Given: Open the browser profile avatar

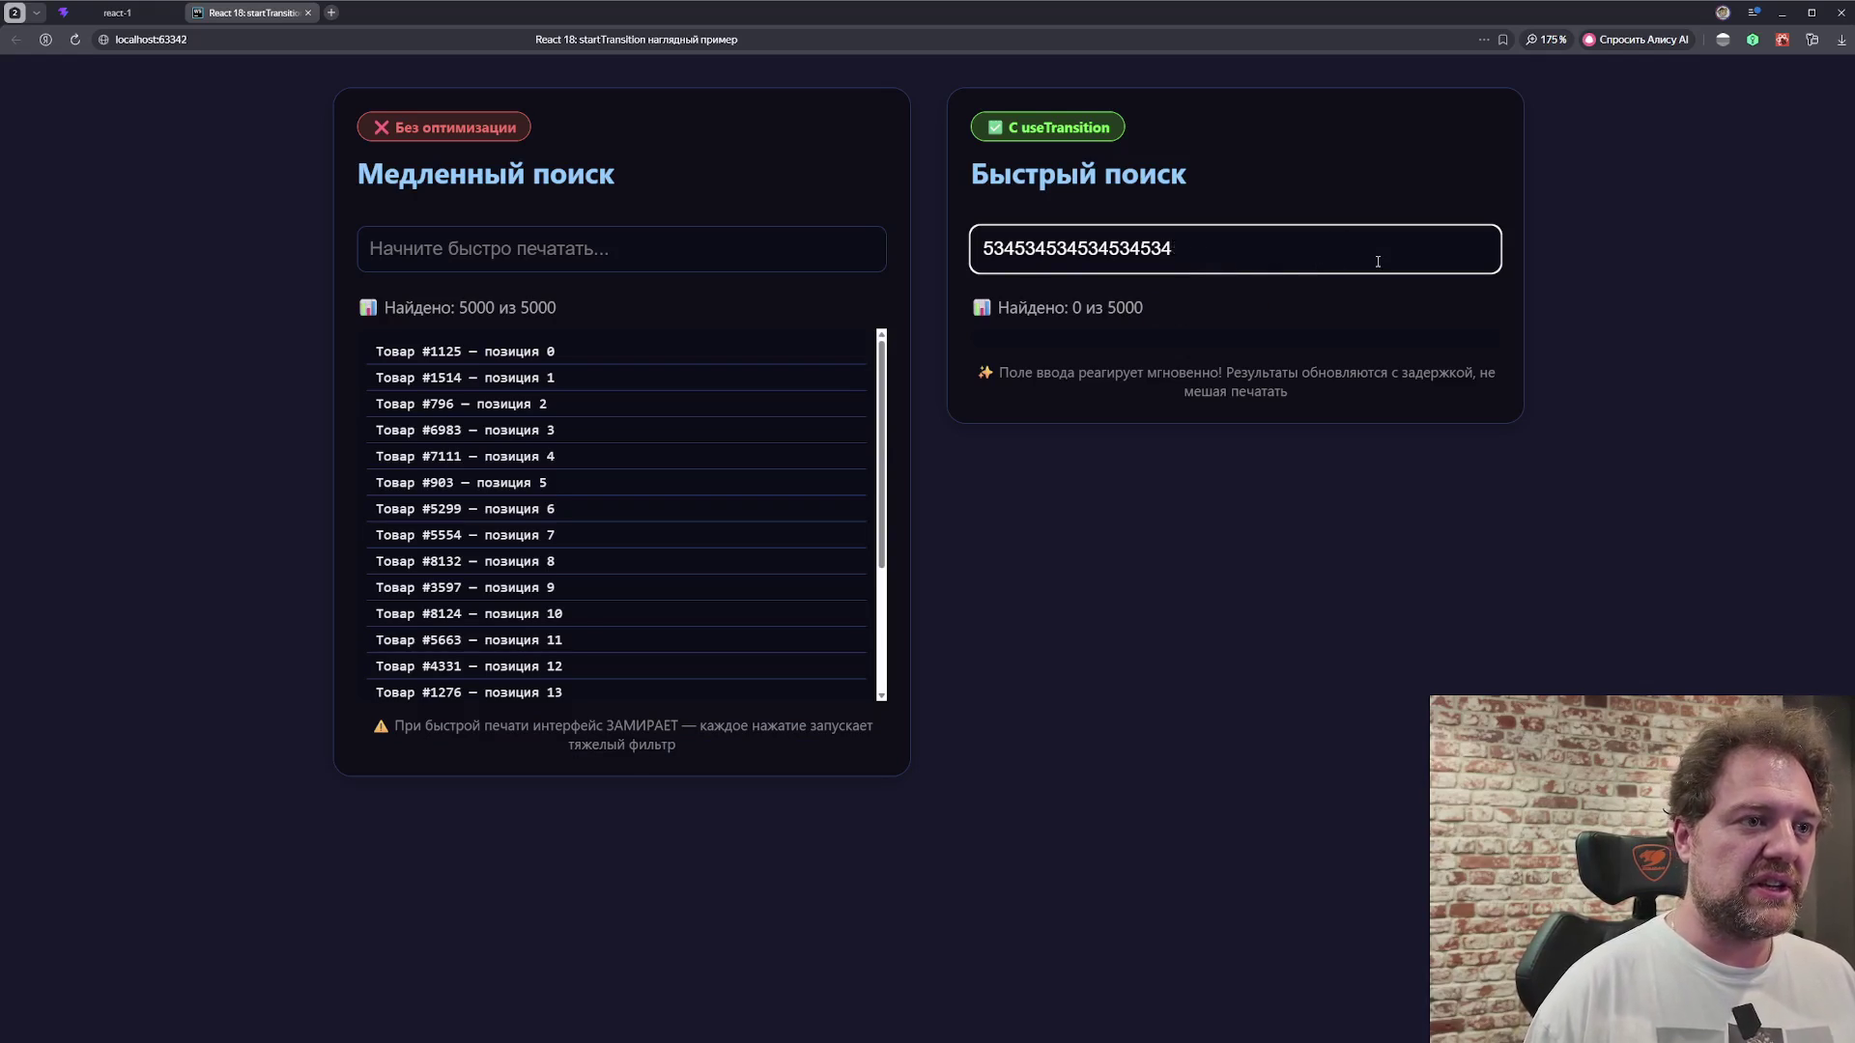Looking at the screenshot, I should (1723, 13).
